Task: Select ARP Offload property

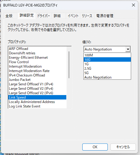Action: (37, 49)
